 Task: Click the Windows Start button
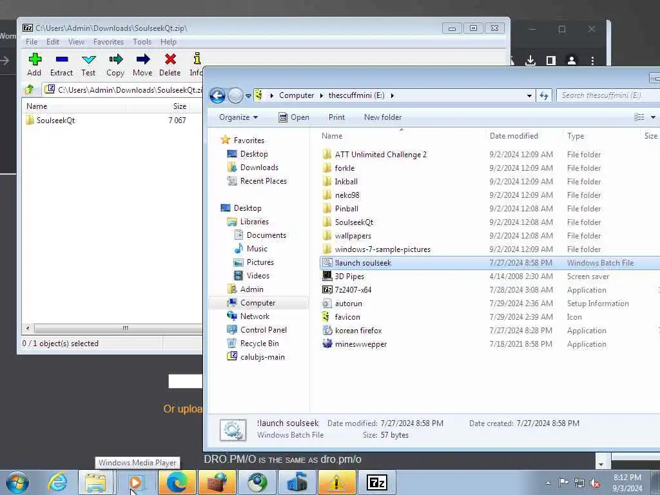(x=17, y=482)
